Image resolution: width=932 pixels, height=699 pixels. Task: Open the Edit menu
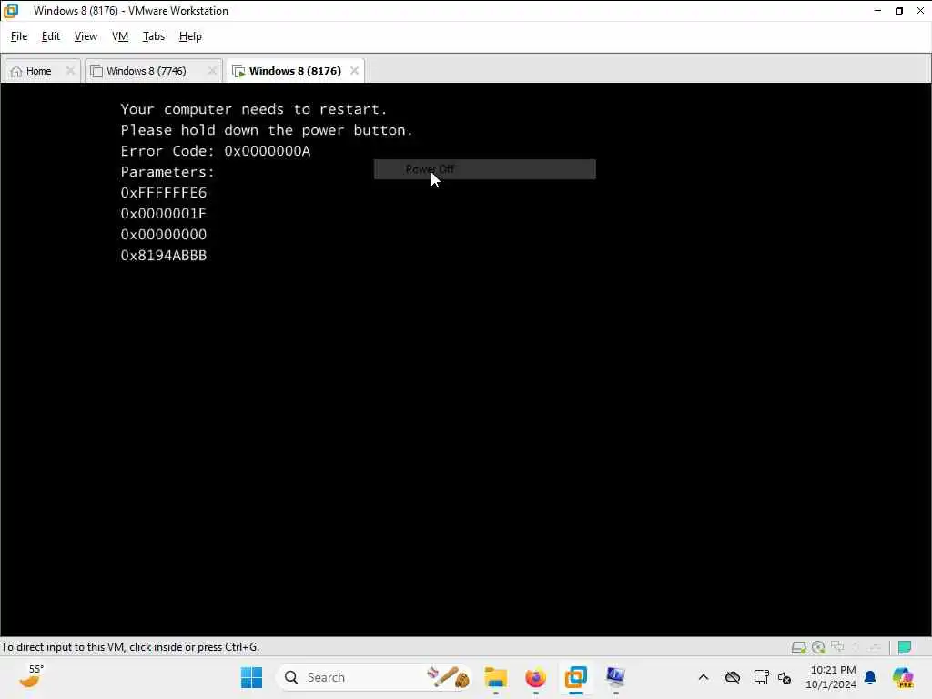pyautogui.click(x=51, y=36)
